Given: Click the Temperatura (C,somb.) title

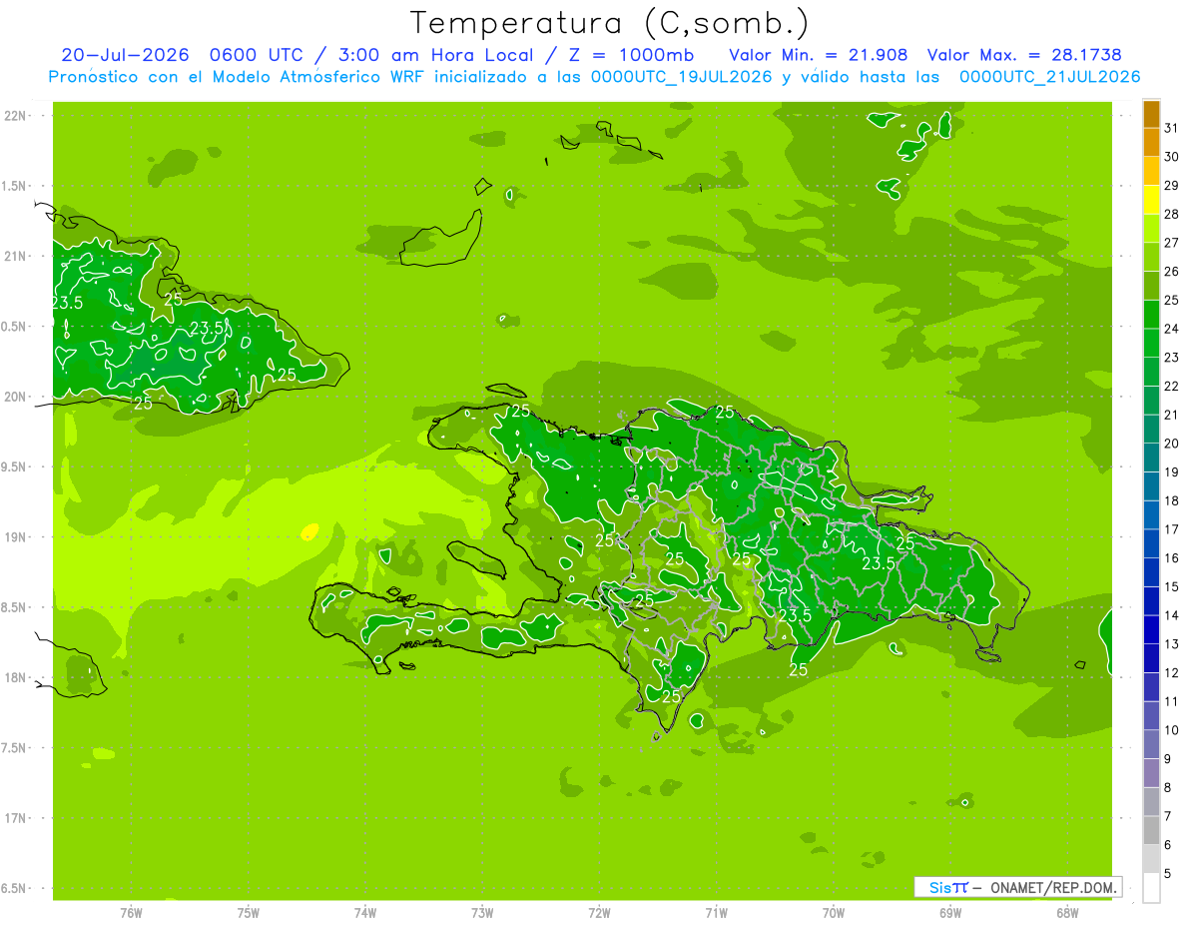Looking at the screenshot, I should click(x=610, y=23).
